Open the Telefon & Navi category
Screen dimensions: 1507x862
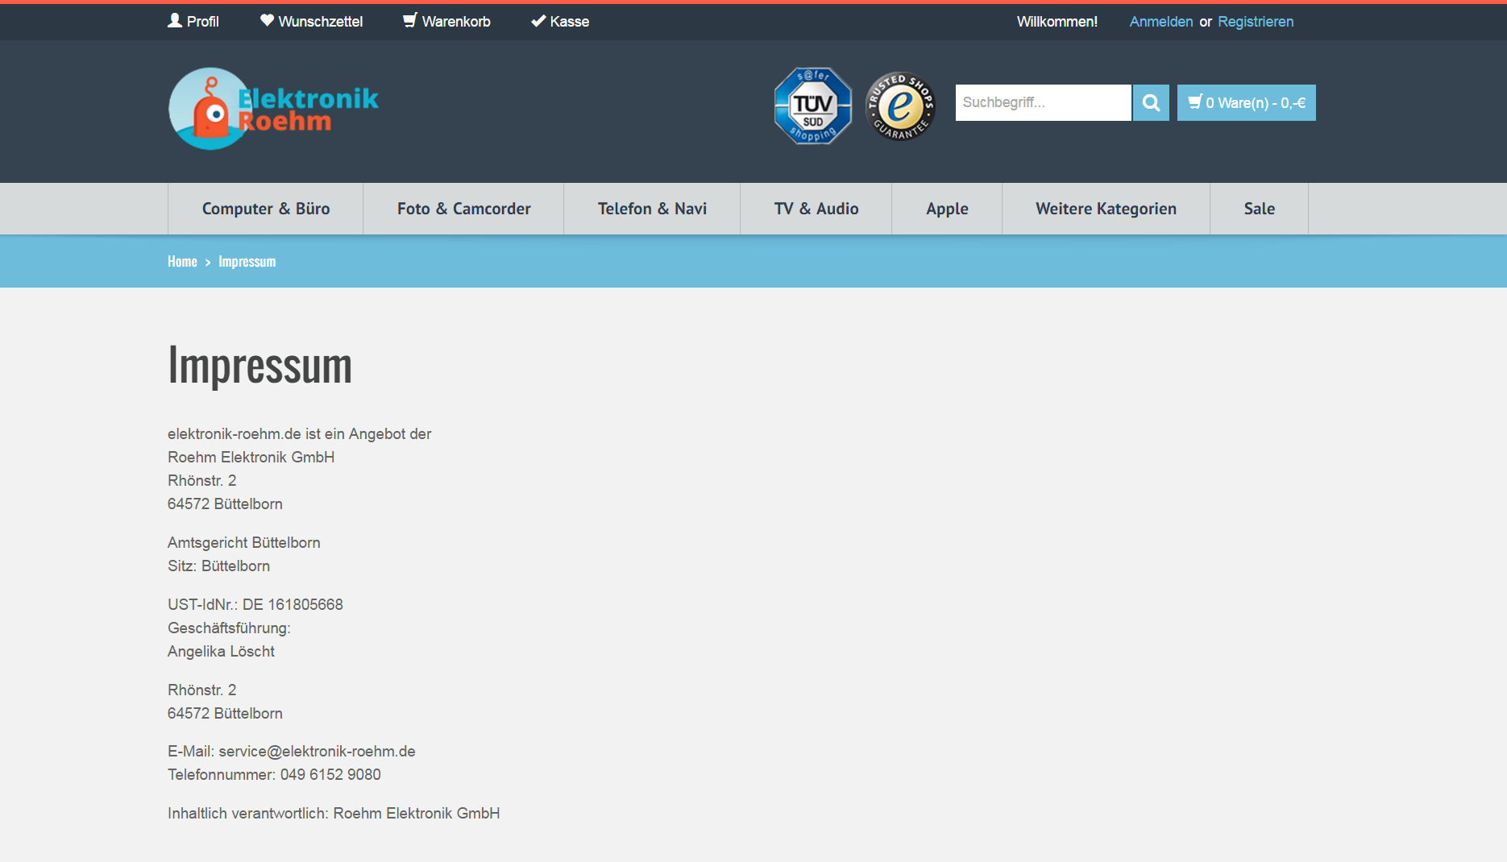coord(652,209)
